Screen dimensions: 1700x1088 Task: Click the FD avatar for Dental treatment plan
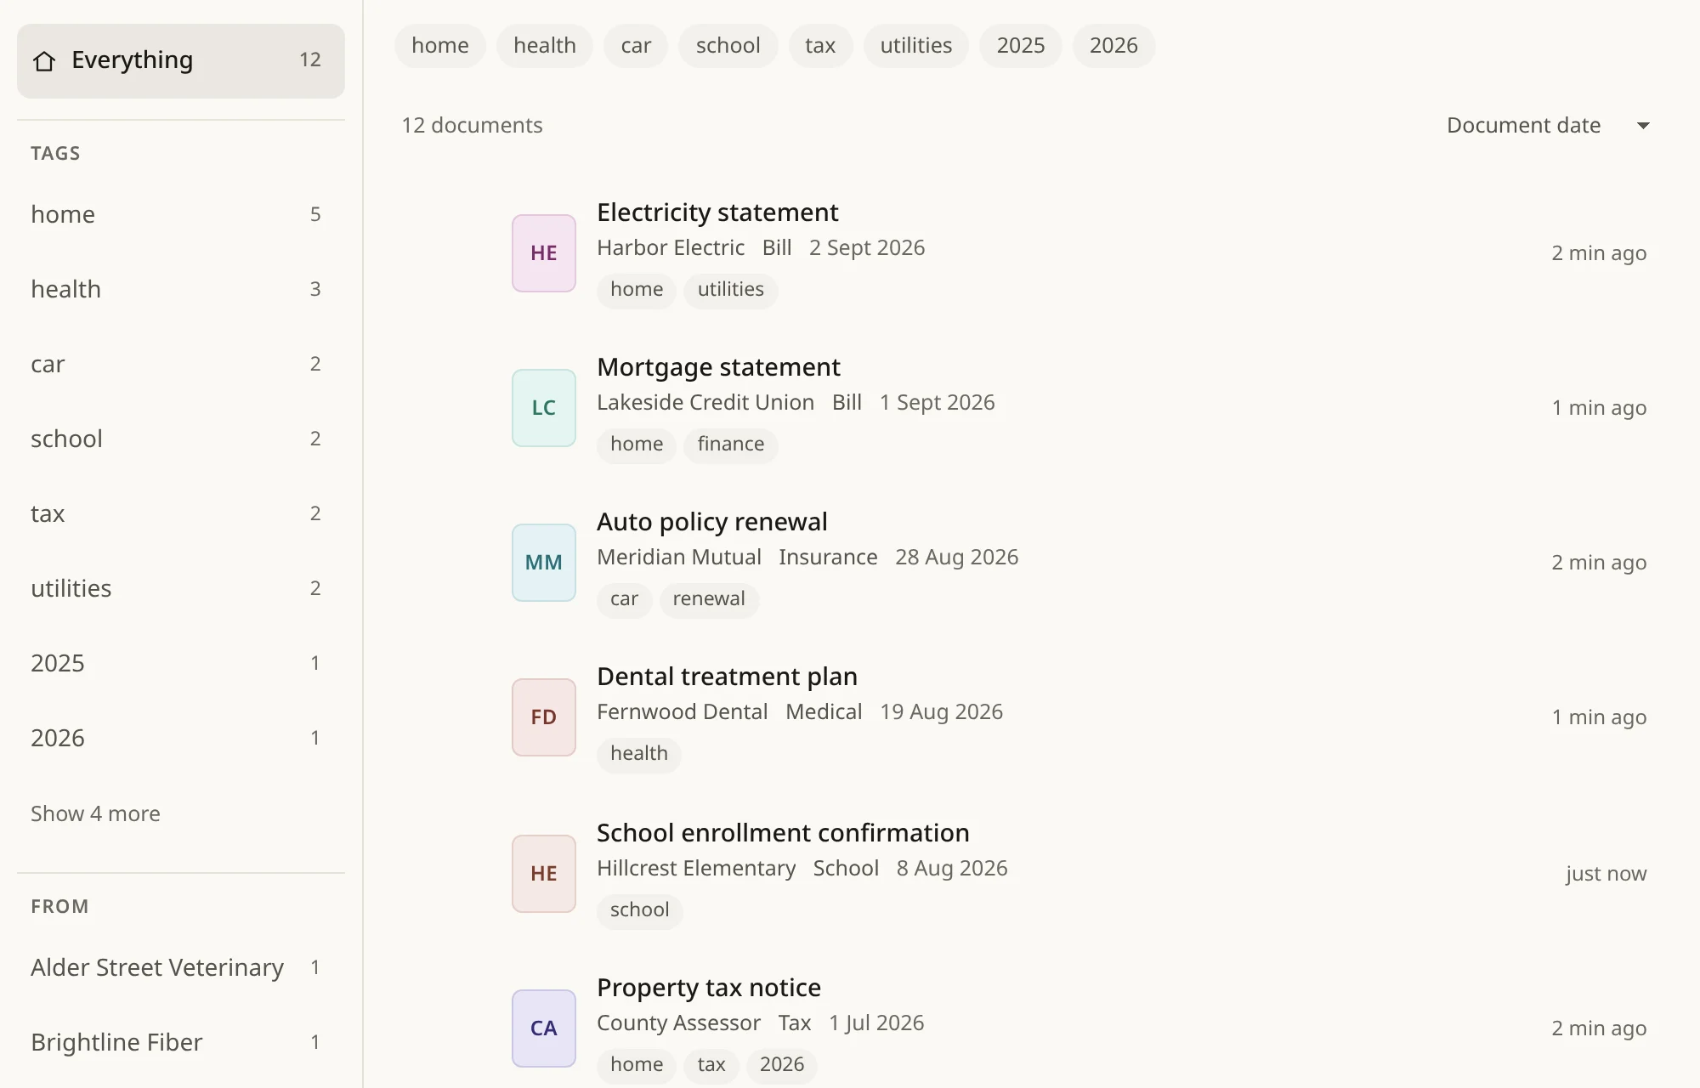click(x=544, y=717)
